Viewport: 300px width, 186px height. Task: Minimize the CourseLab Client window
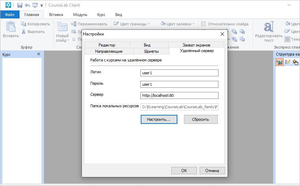point(289,5)
